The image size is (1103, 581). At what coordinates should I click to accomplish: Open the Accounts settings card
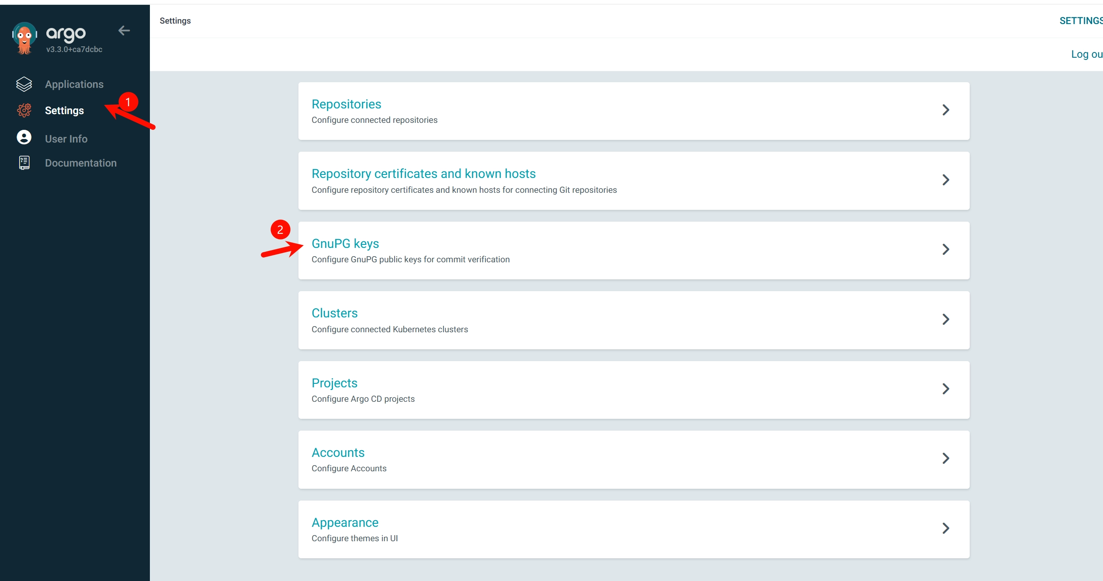[x=634, y=459]
